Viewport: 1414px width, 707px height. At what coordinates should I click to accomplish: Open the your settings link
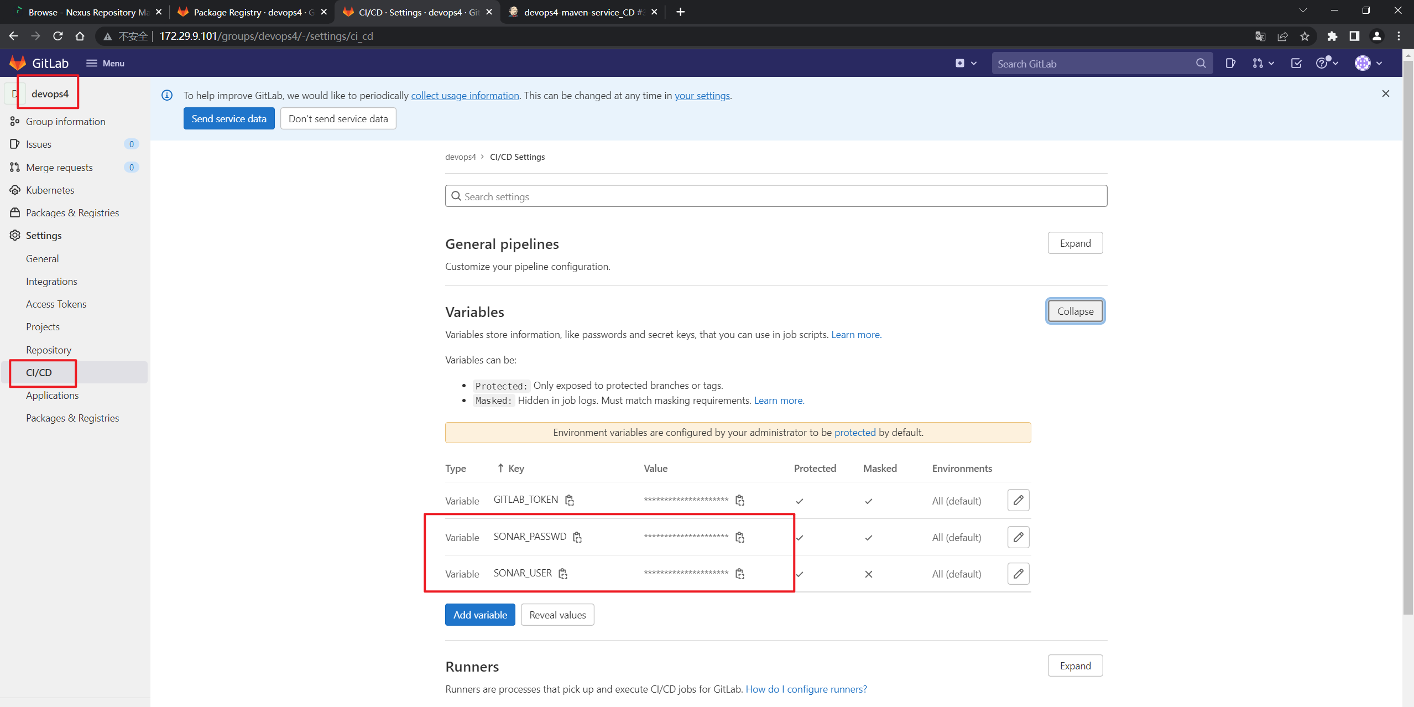tap(702, 95)
